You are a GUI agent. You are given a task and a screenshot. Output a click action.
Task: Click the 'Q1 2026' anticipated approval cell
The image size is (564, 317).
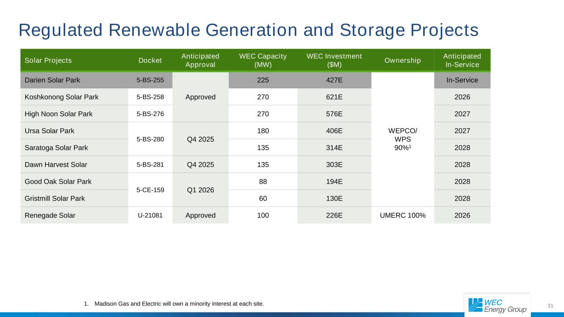click(x=200, y=190)
